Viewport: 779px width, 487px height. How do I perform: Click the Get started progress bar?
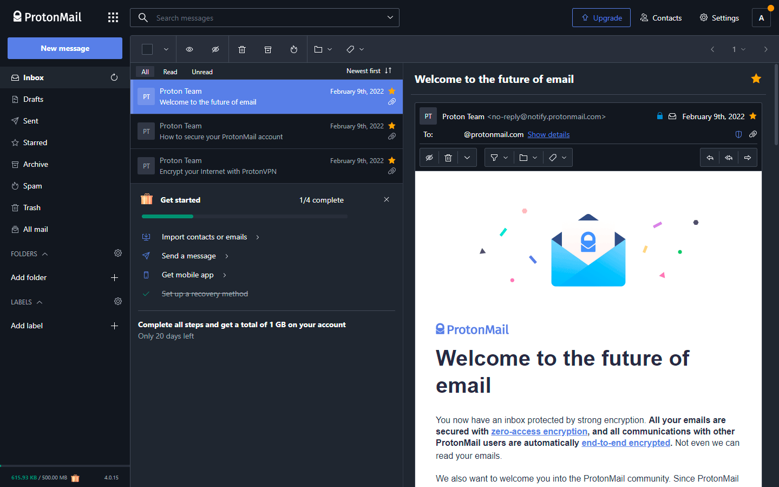click(x=245, y=217)
